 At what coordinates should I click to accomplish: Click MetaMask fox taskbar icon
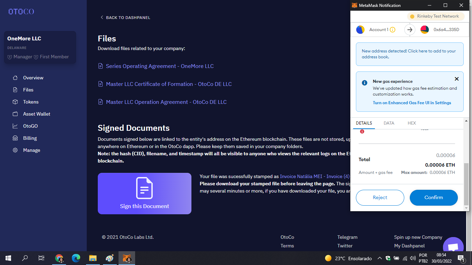[x=127, y=258]
